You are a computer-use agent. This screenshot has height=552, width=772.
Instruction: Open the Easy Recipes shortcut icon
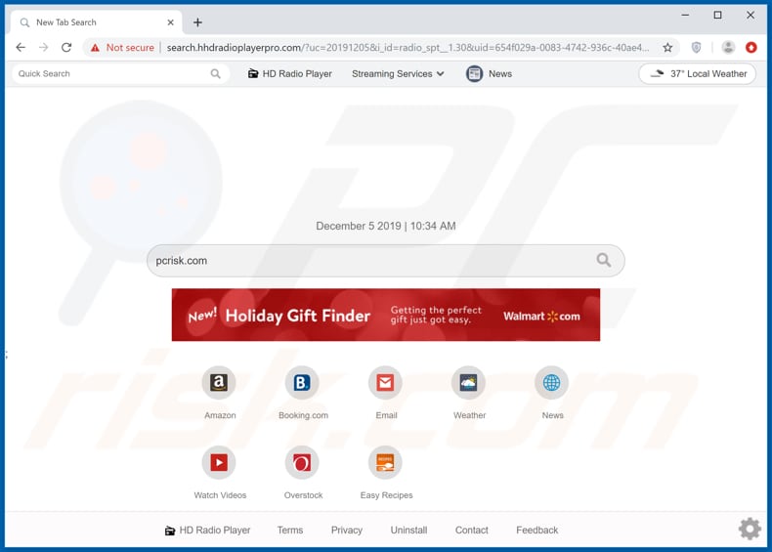click(x=385, y=462)
